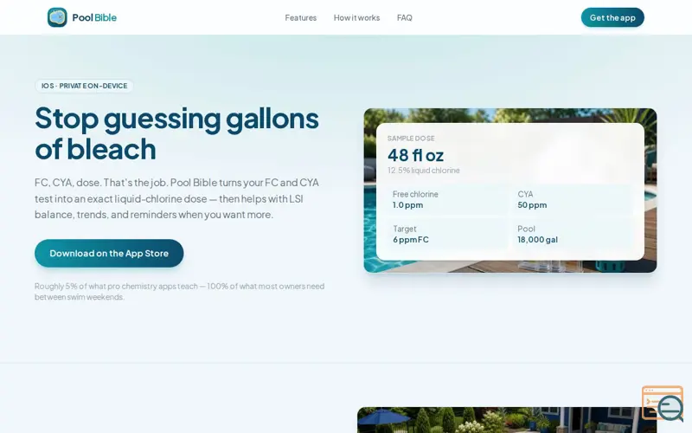This screenshot has height=433, width=692.
Task: Click Download on the App Store button
Action: coord(109,253)
